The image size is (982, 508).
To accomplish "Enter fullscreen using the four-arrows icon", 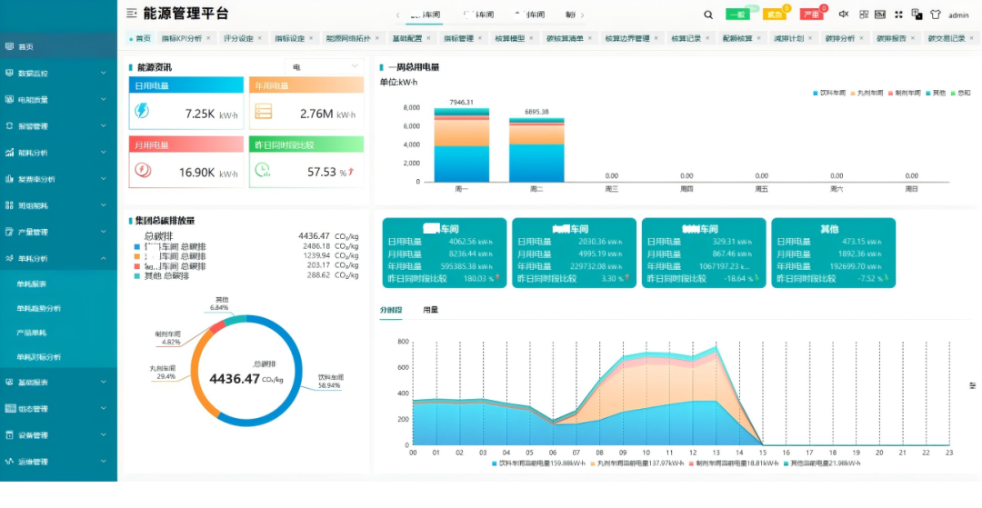I will tap(898, 15).
